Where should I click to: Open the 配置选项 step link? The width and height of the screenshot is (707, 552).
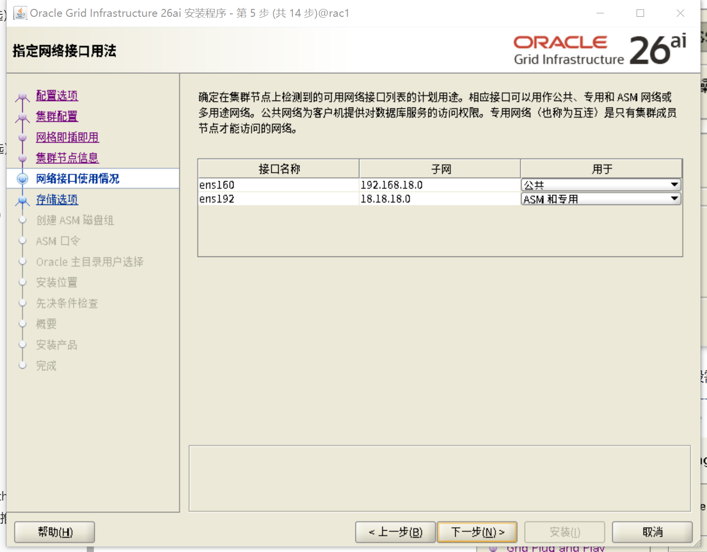point(57,96)
